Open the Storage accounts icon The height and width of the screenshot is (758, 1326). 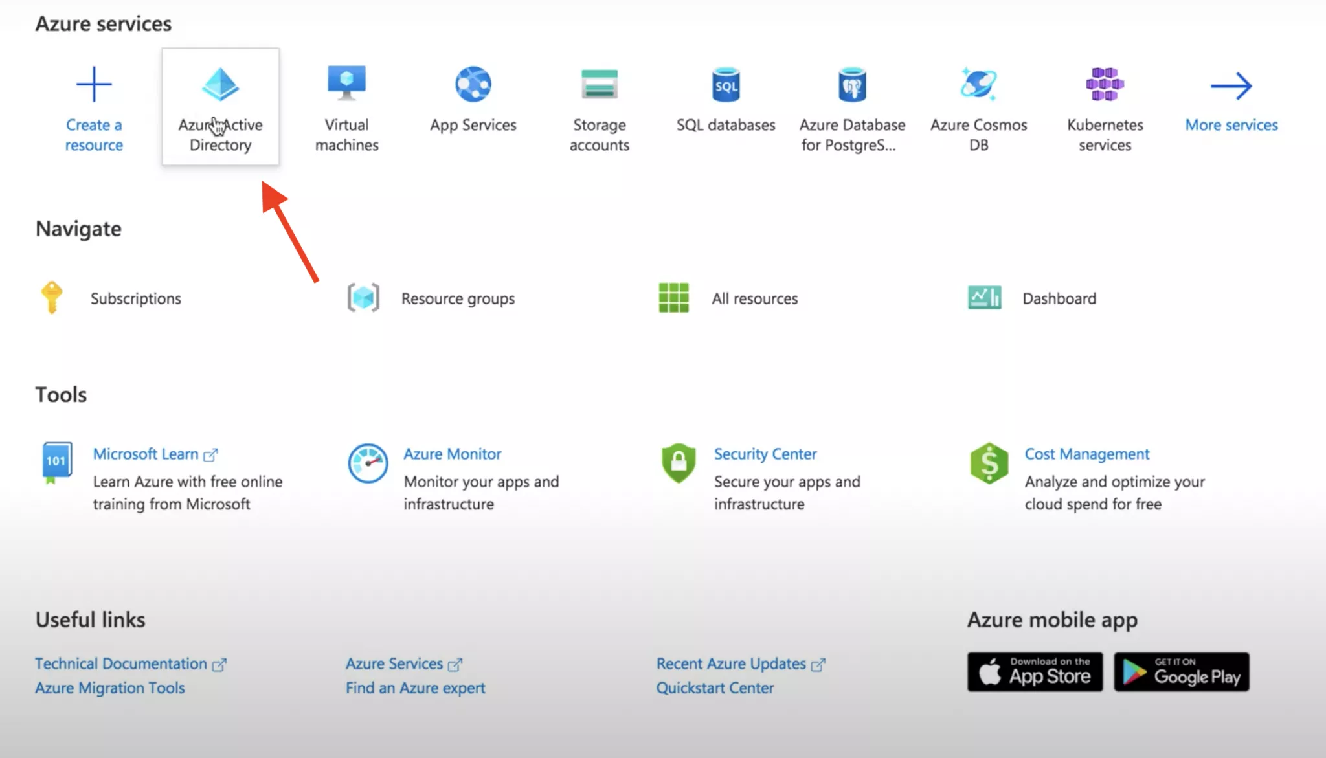600,84
